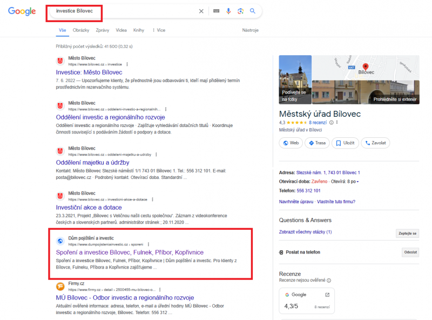Click the info icon next to reviews
The image size is (432, 320).
pyautogui.click(x=332, y=123)
